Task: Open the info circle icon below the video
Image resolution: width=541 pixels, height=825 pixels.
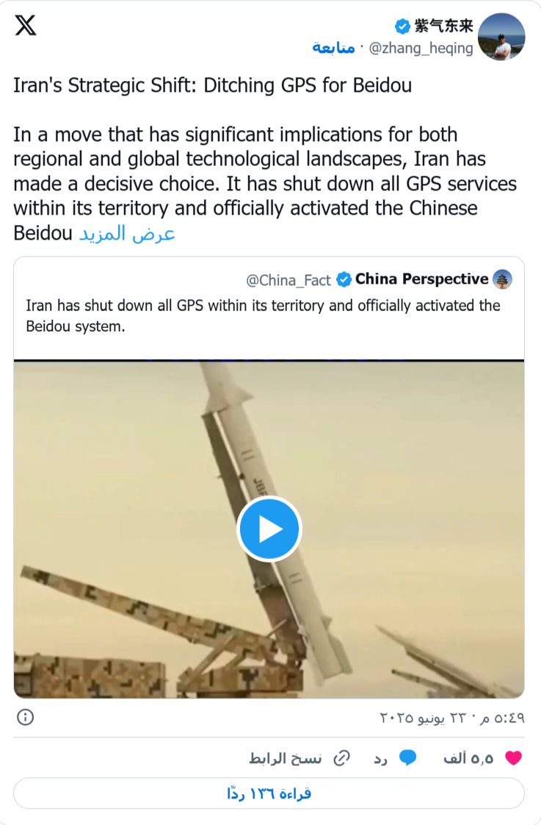Action: tap(25, 717)
